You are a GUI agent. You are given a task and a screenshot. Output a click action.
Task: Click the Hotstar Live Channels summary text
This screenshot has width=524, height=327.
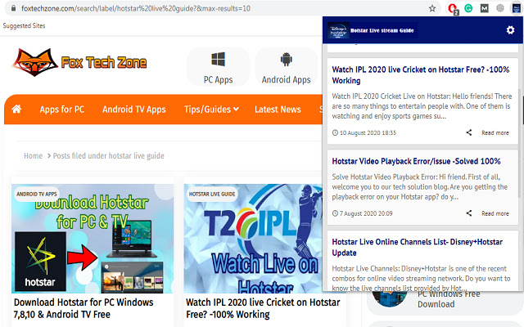(x=421, y=278)
